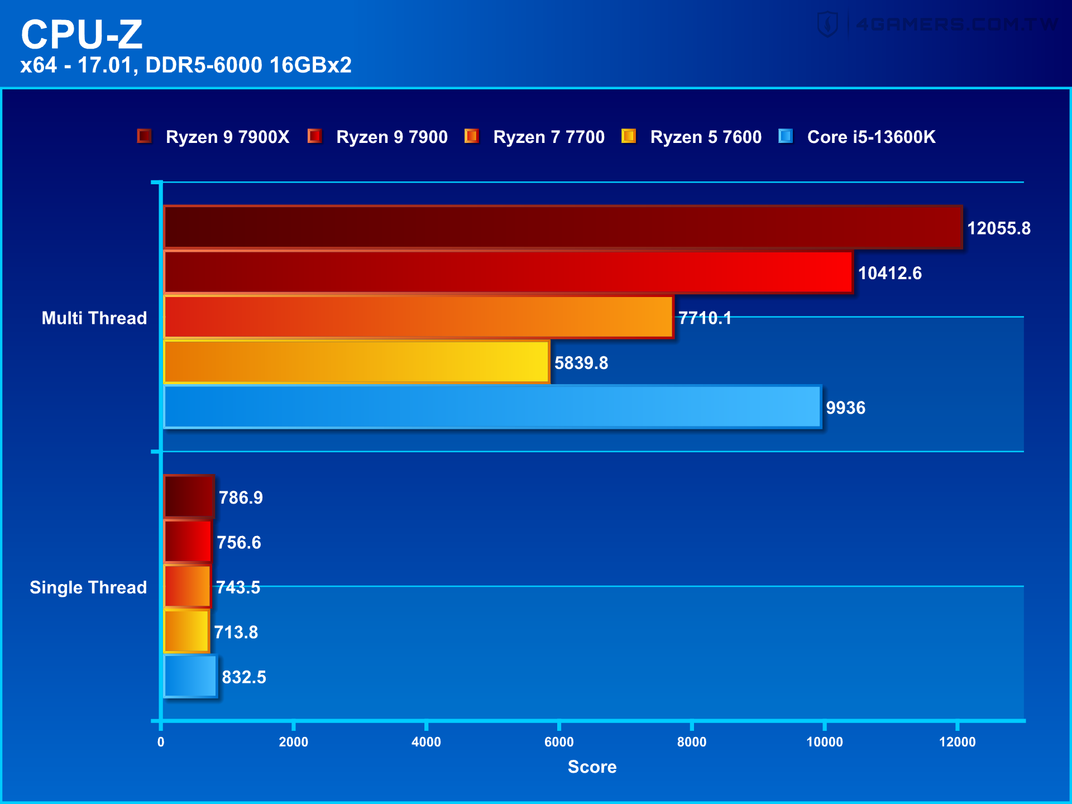This screenshot has width=1072, height=804.
Task: Select the Ryzen 9 7900X legend label
Action: 228,137
